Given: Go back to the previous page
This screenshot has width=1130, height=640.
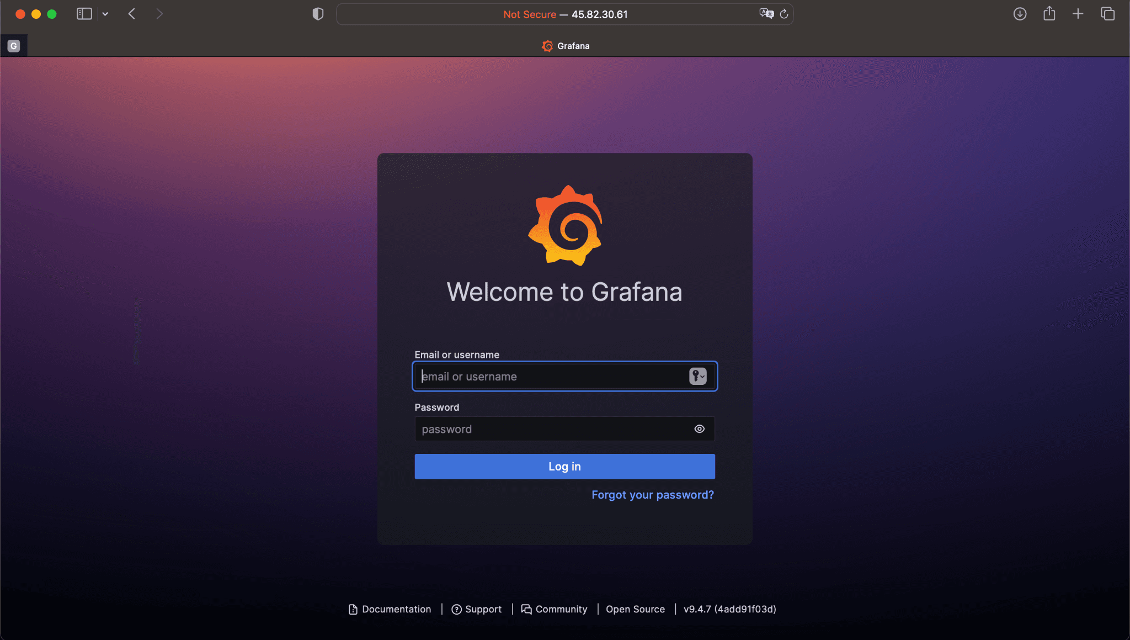Looking at the screenshot, I should (131, 14).
